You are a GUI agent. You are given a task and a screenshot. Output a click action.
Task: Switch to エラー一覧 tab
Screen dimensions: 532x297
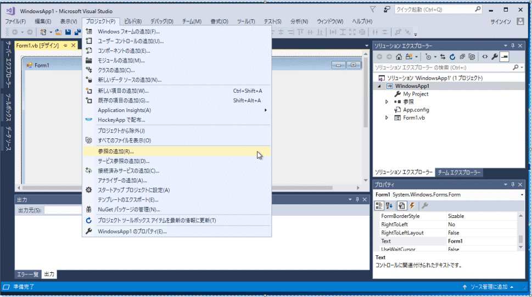[x=28, y=274]
